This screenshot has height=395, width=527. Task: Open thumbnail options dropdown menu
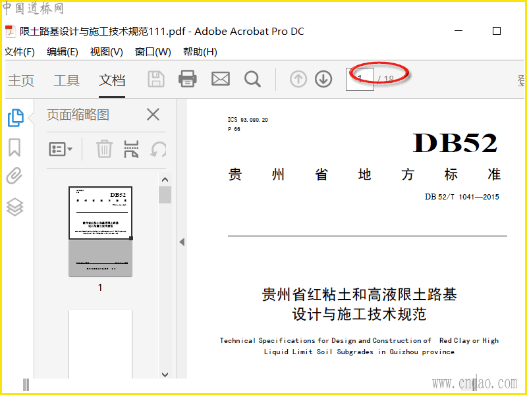61,149
